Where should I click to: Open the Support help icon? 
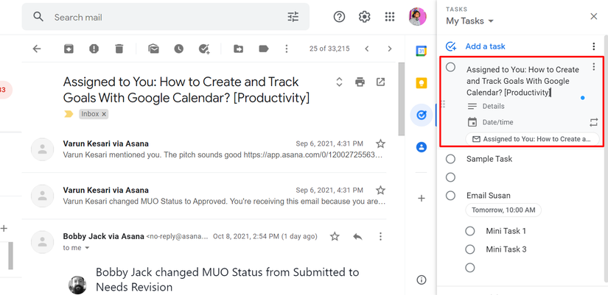click(x=339, y=17)
